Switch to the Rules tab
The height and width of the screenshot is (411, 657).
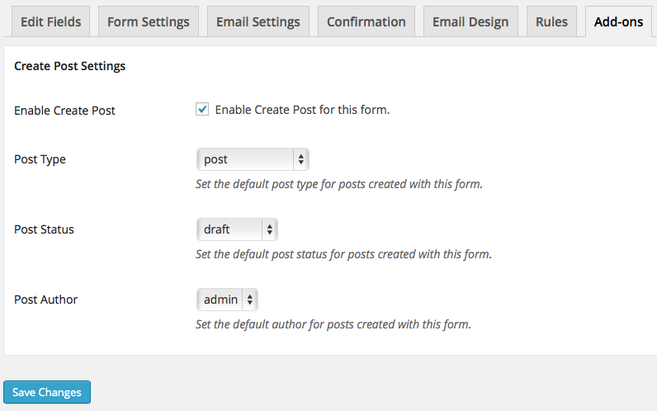click(551, 21)
